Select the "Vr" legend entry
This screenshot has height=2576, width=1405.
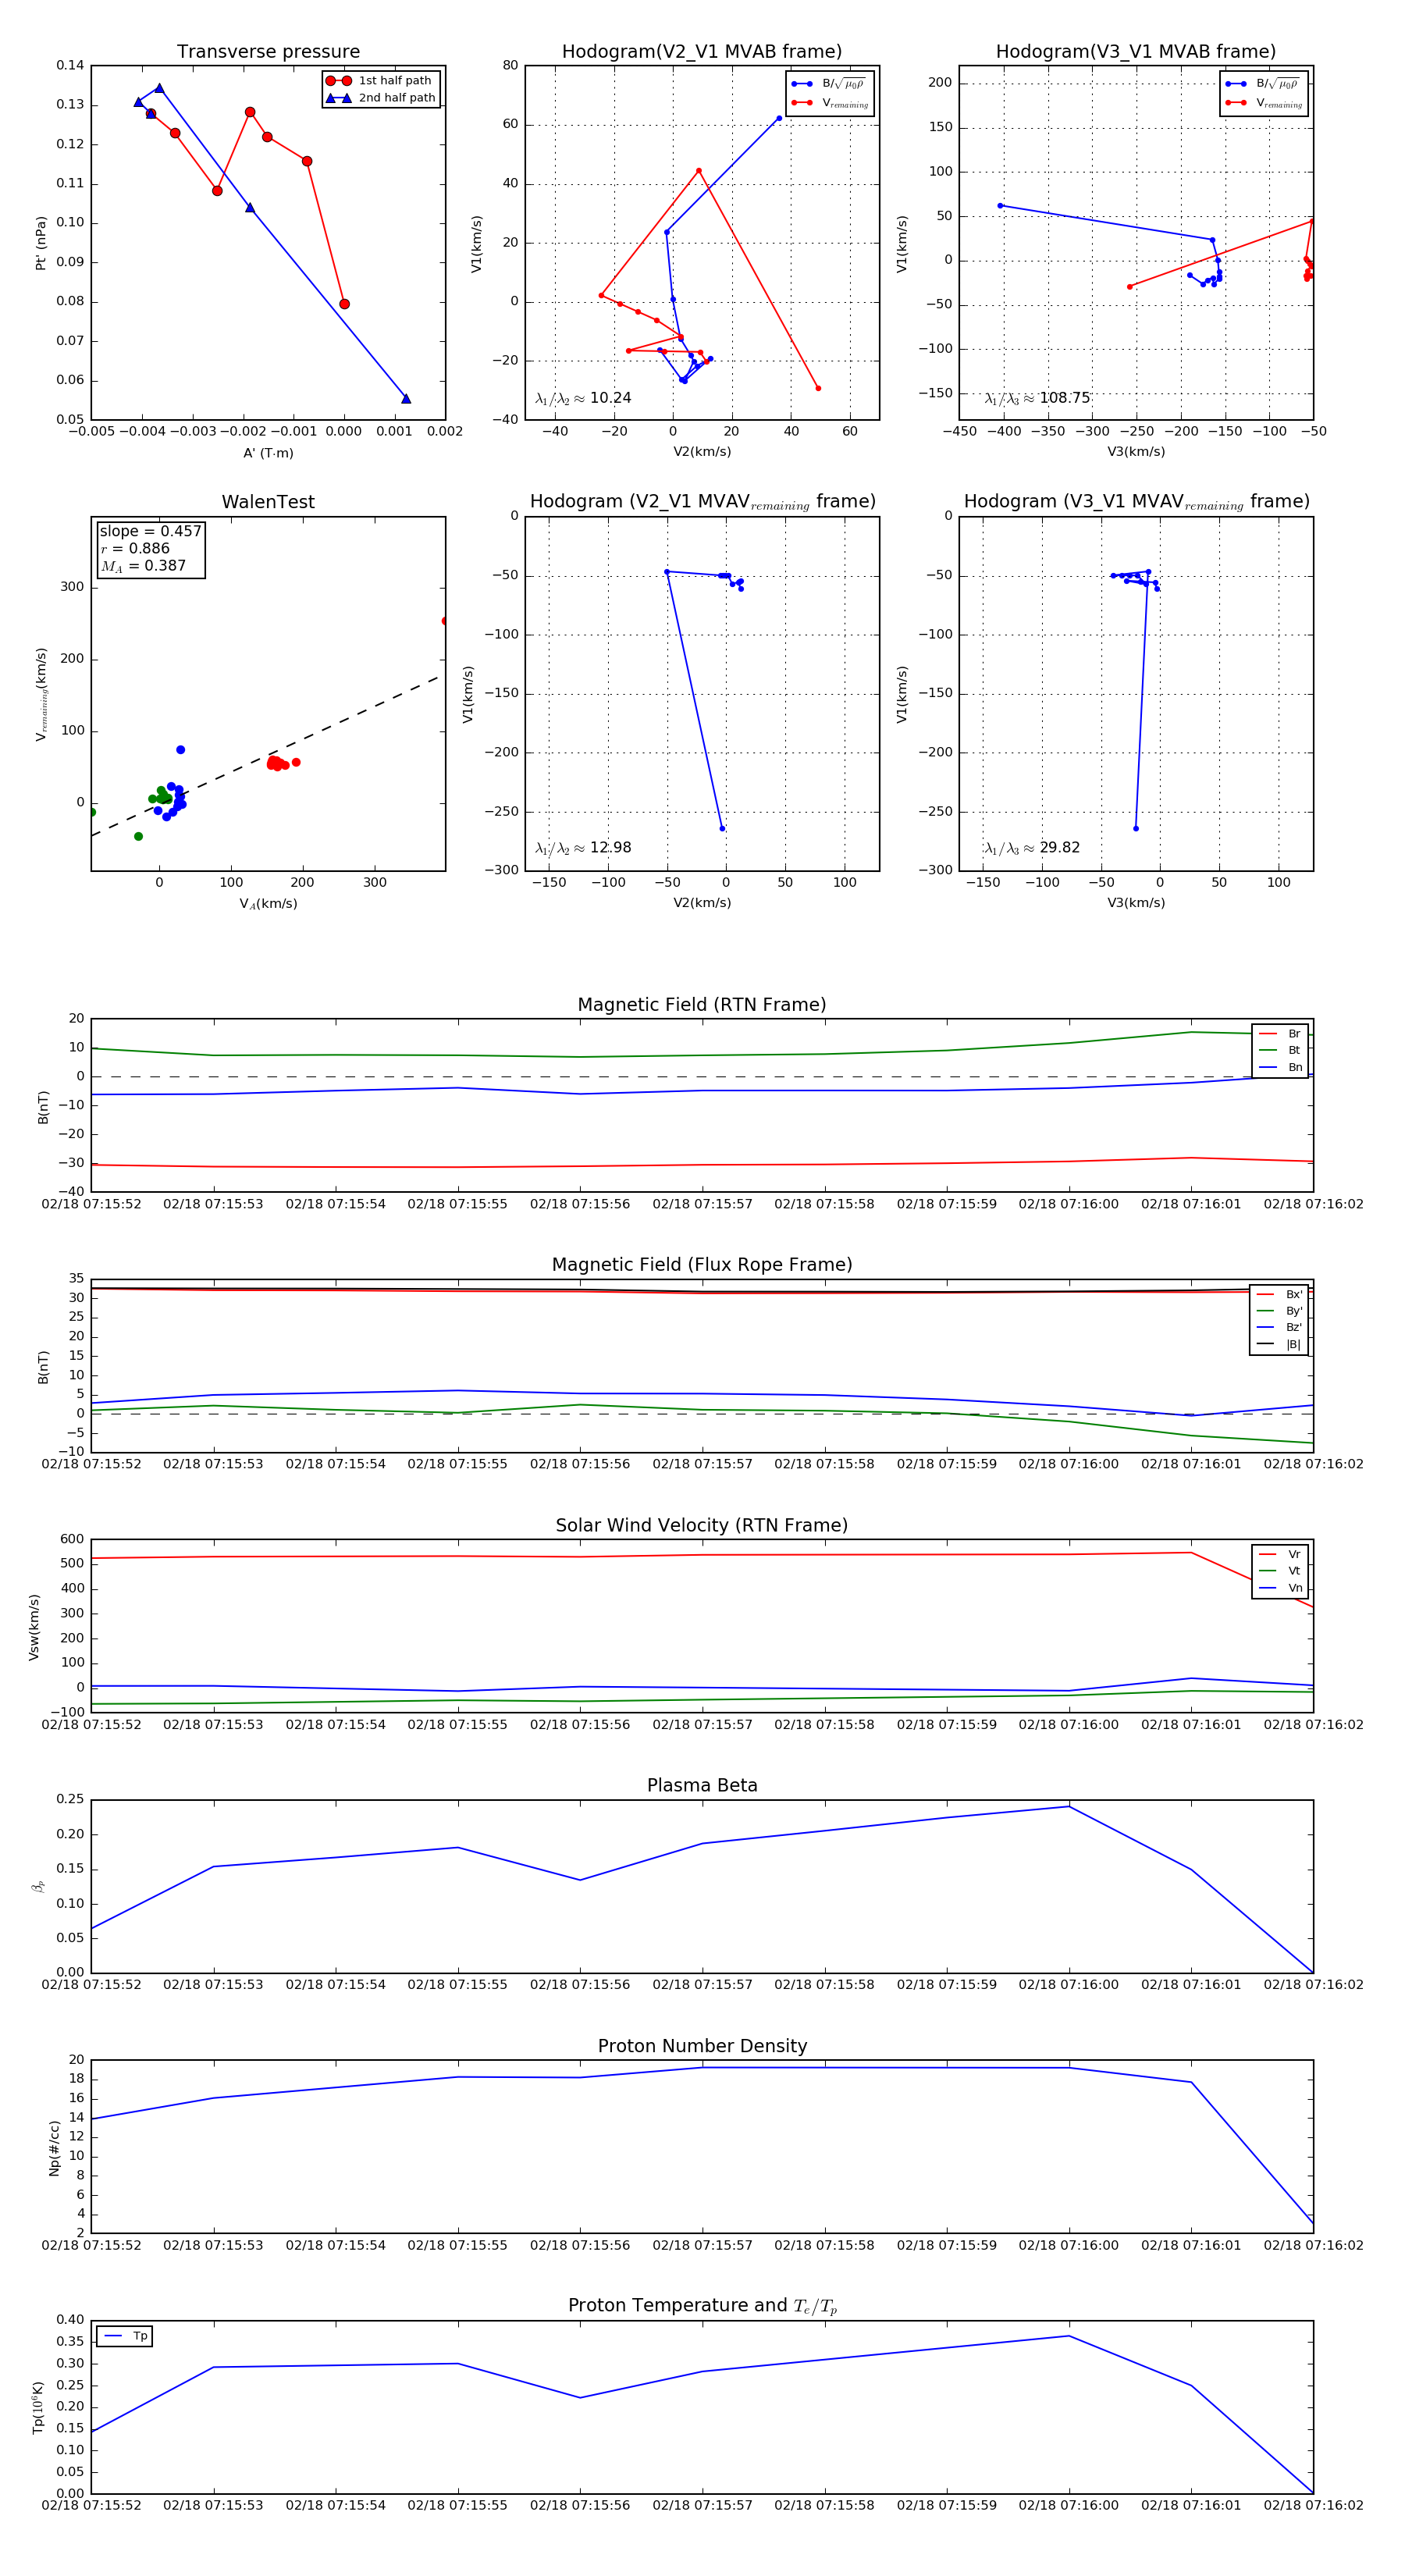point(1280,1554)
